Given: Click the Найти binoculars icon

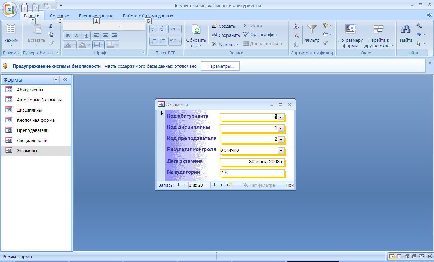Looking at the screenshot, I should (406, 29).
